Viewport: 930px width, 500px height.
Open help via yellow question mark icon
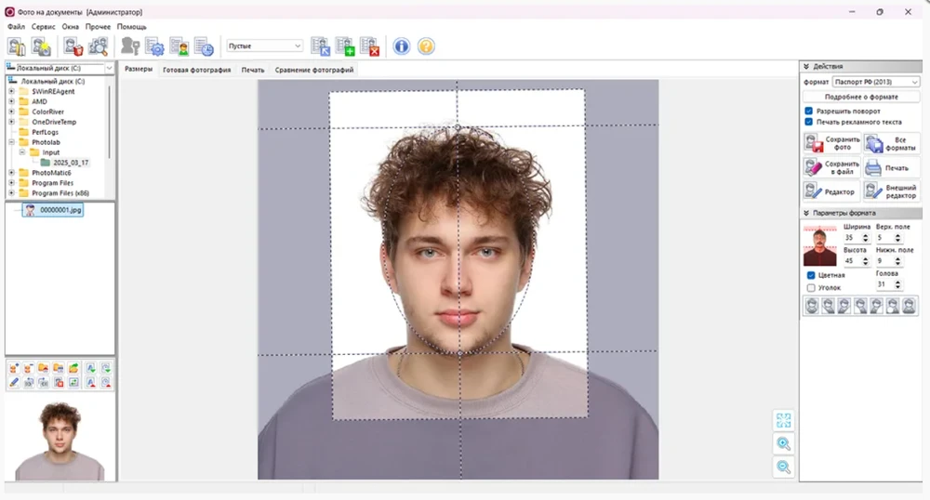tap(426, 46)
